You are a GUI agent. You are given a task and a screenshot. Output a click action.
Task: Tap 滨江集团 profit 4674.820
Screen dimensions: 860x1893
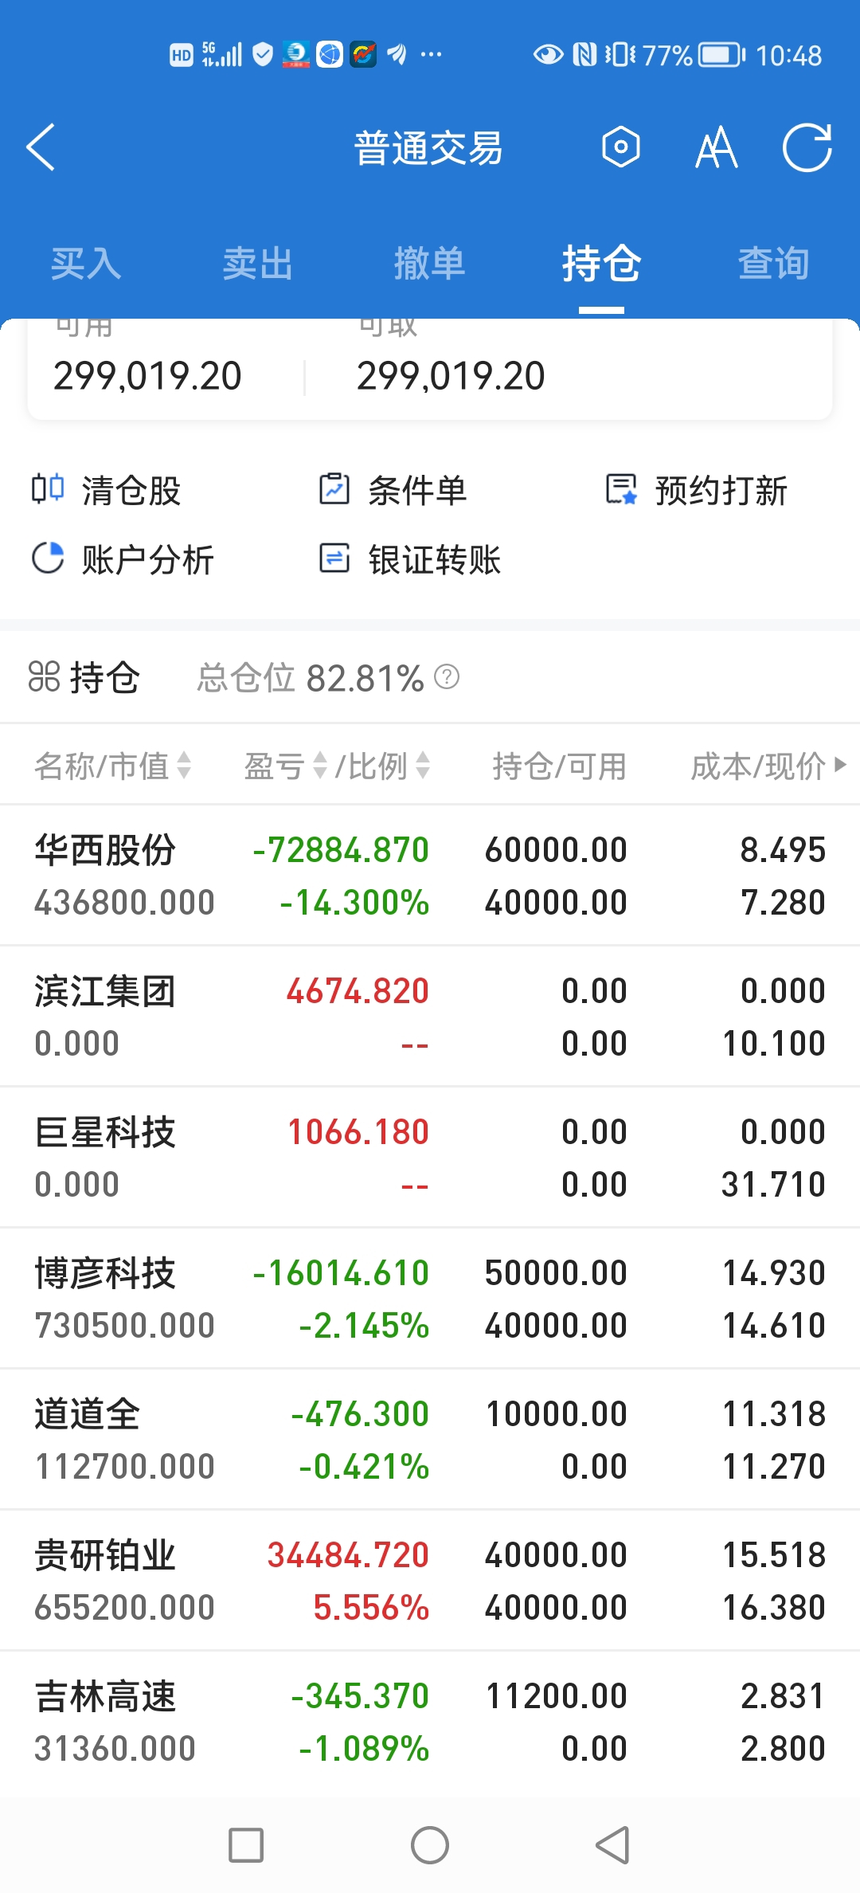coord(358,990)
